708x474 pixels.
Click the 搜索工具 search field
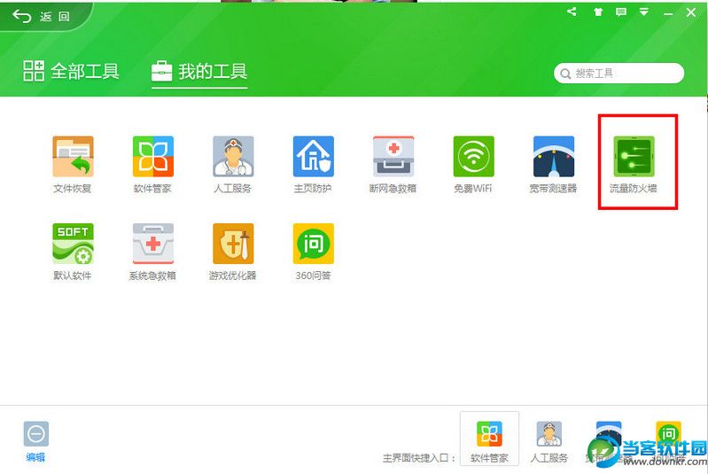pos(619,74)
